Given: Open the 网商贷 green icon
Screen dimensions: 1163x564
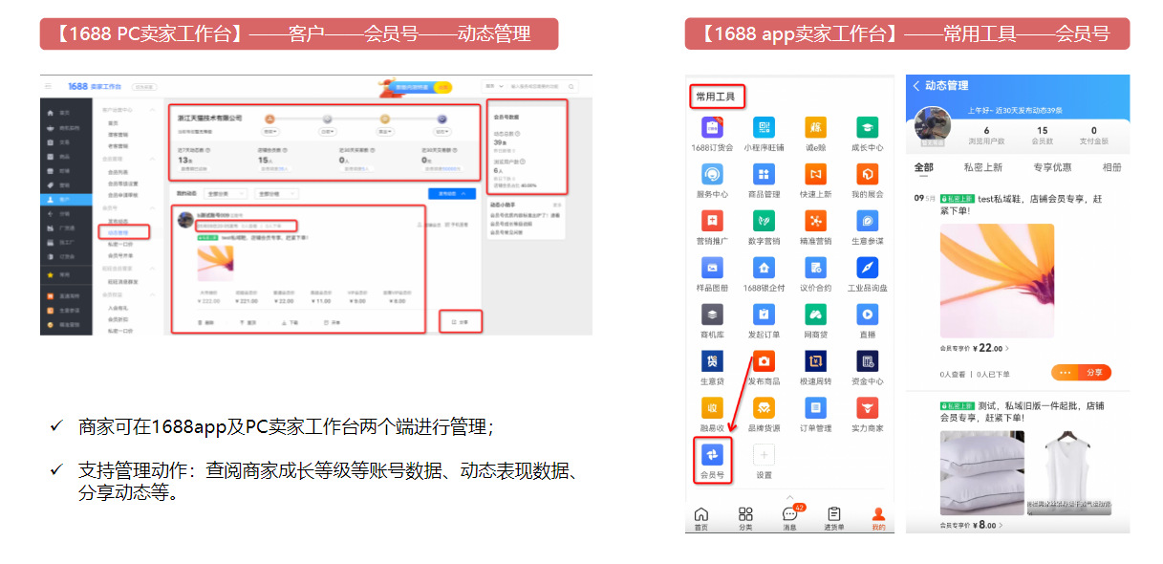Looking at the screenshot, I should pyautogui.click(x=815, y=315).
